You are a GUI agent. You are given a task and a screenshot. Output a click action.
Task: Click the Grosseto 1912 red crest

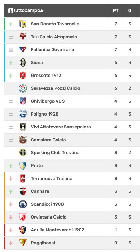pos(23,76)
